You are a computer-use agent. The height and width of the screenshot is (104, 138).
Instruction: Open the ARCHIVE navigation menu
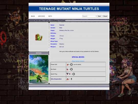41,16
